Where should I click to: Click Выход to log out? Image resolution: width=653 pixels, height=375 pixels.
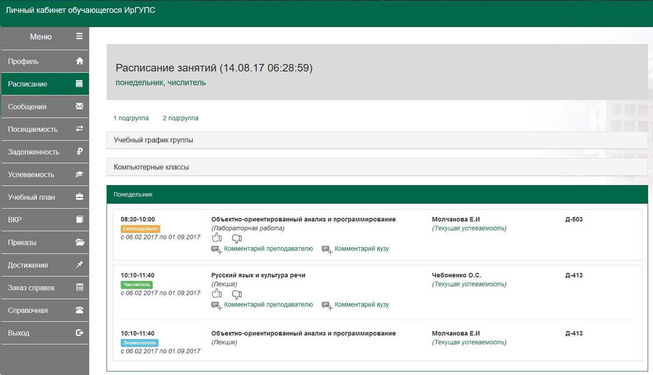point(45,333)
